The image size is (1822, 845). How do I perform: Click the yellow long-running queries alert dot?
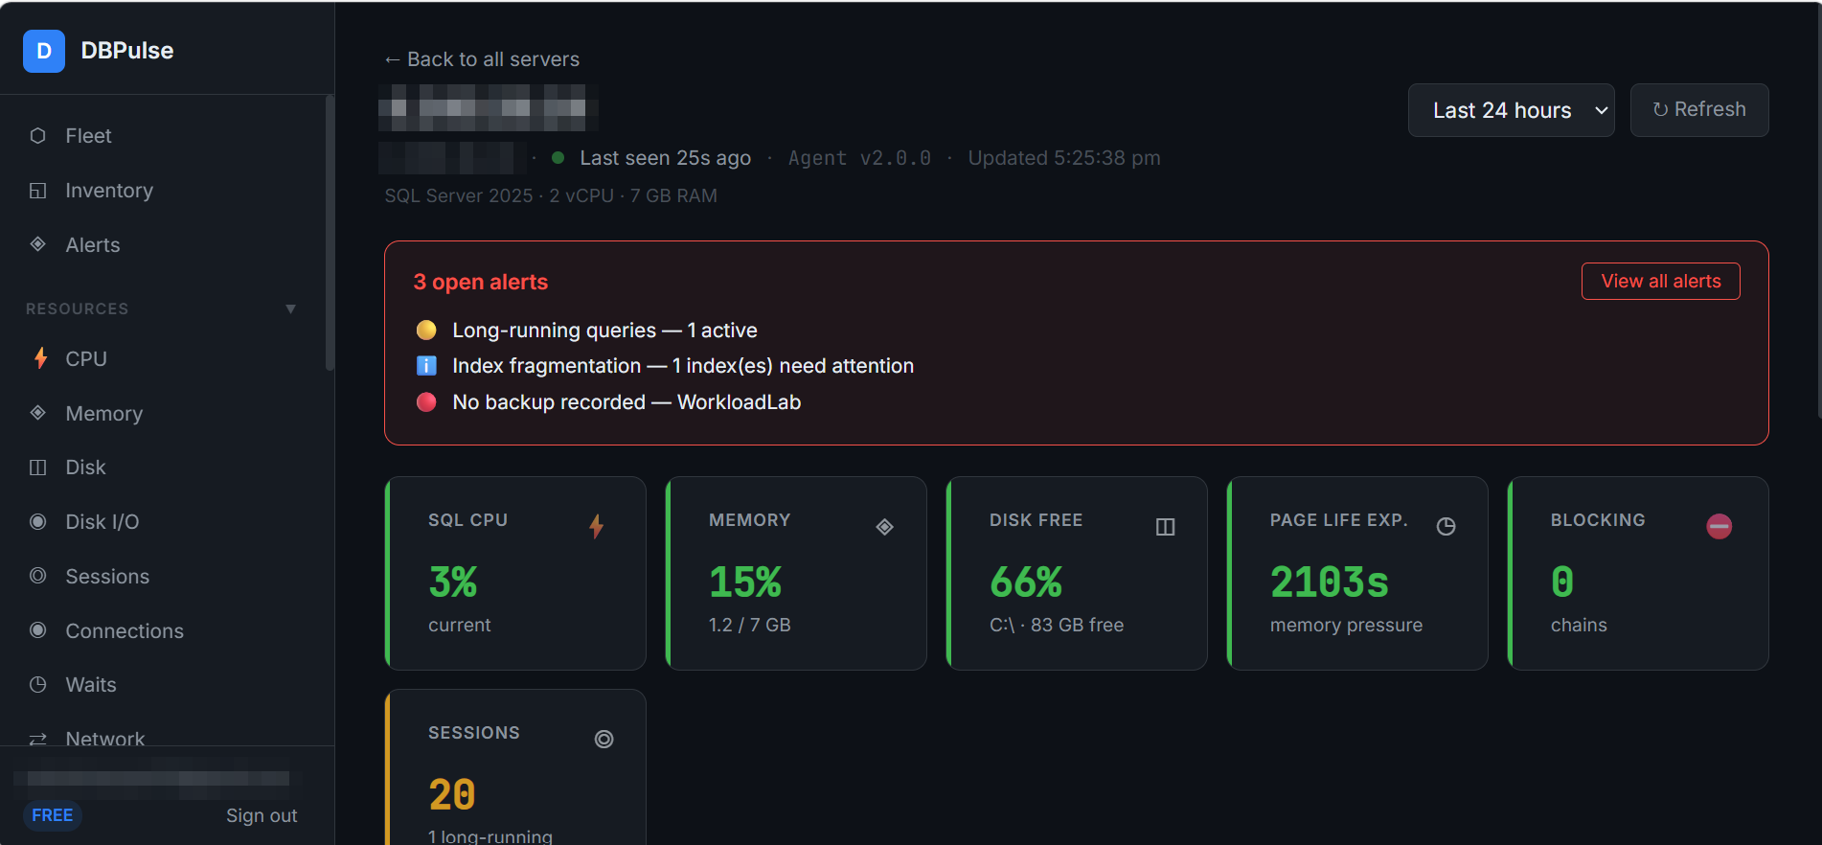click(426, 331)
